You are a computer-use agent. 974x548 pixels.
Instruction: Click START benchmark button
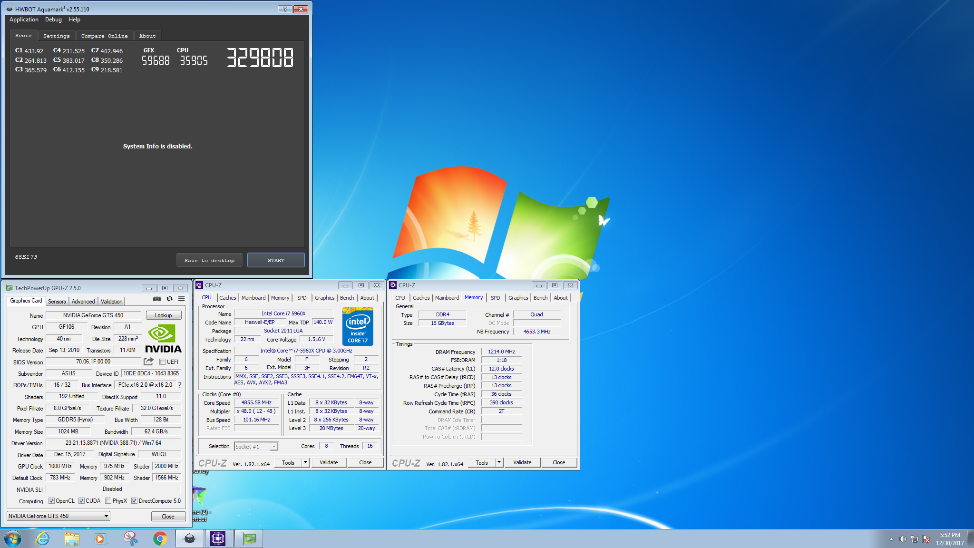276,260
